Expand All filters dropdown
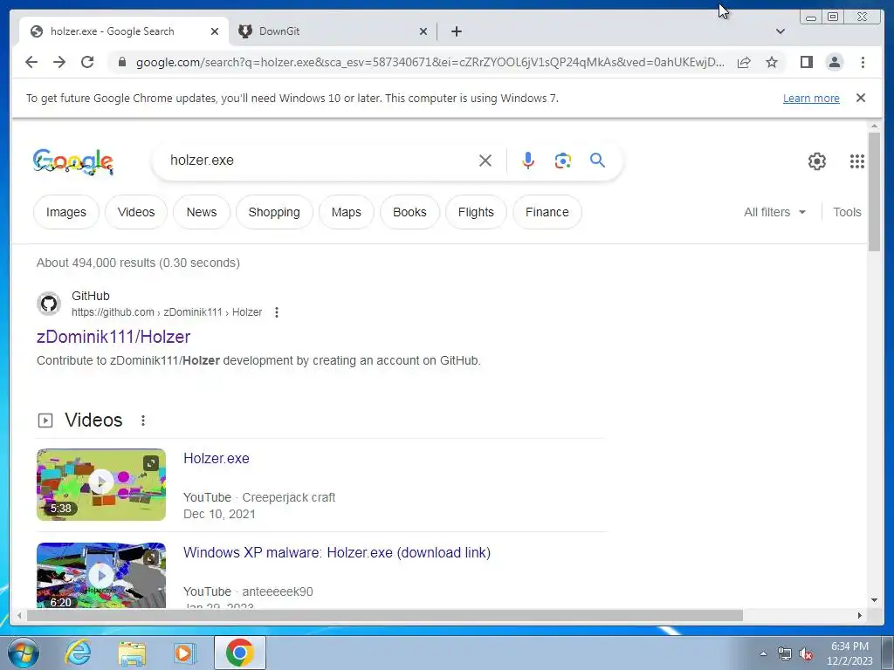Image resolution: width=894 pixels, height=670 pixels. (x=775, y=212)
